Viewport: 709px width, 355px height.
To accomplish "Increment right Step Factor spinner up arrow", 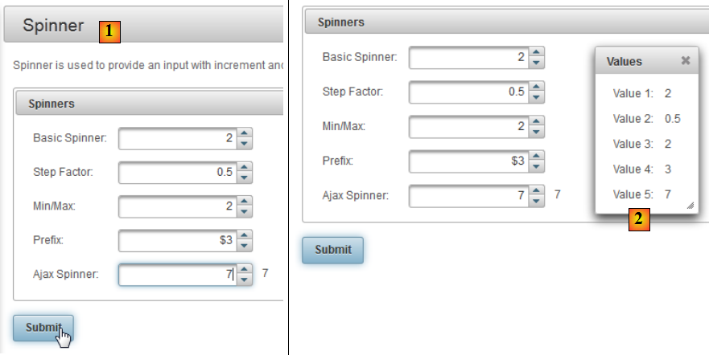I will (x=537, y=88).
